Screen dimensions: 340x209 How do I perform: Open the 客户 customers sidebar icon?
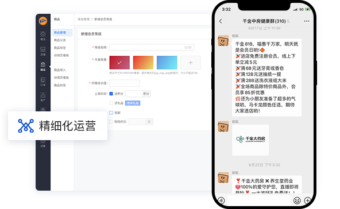pos(43,96)
